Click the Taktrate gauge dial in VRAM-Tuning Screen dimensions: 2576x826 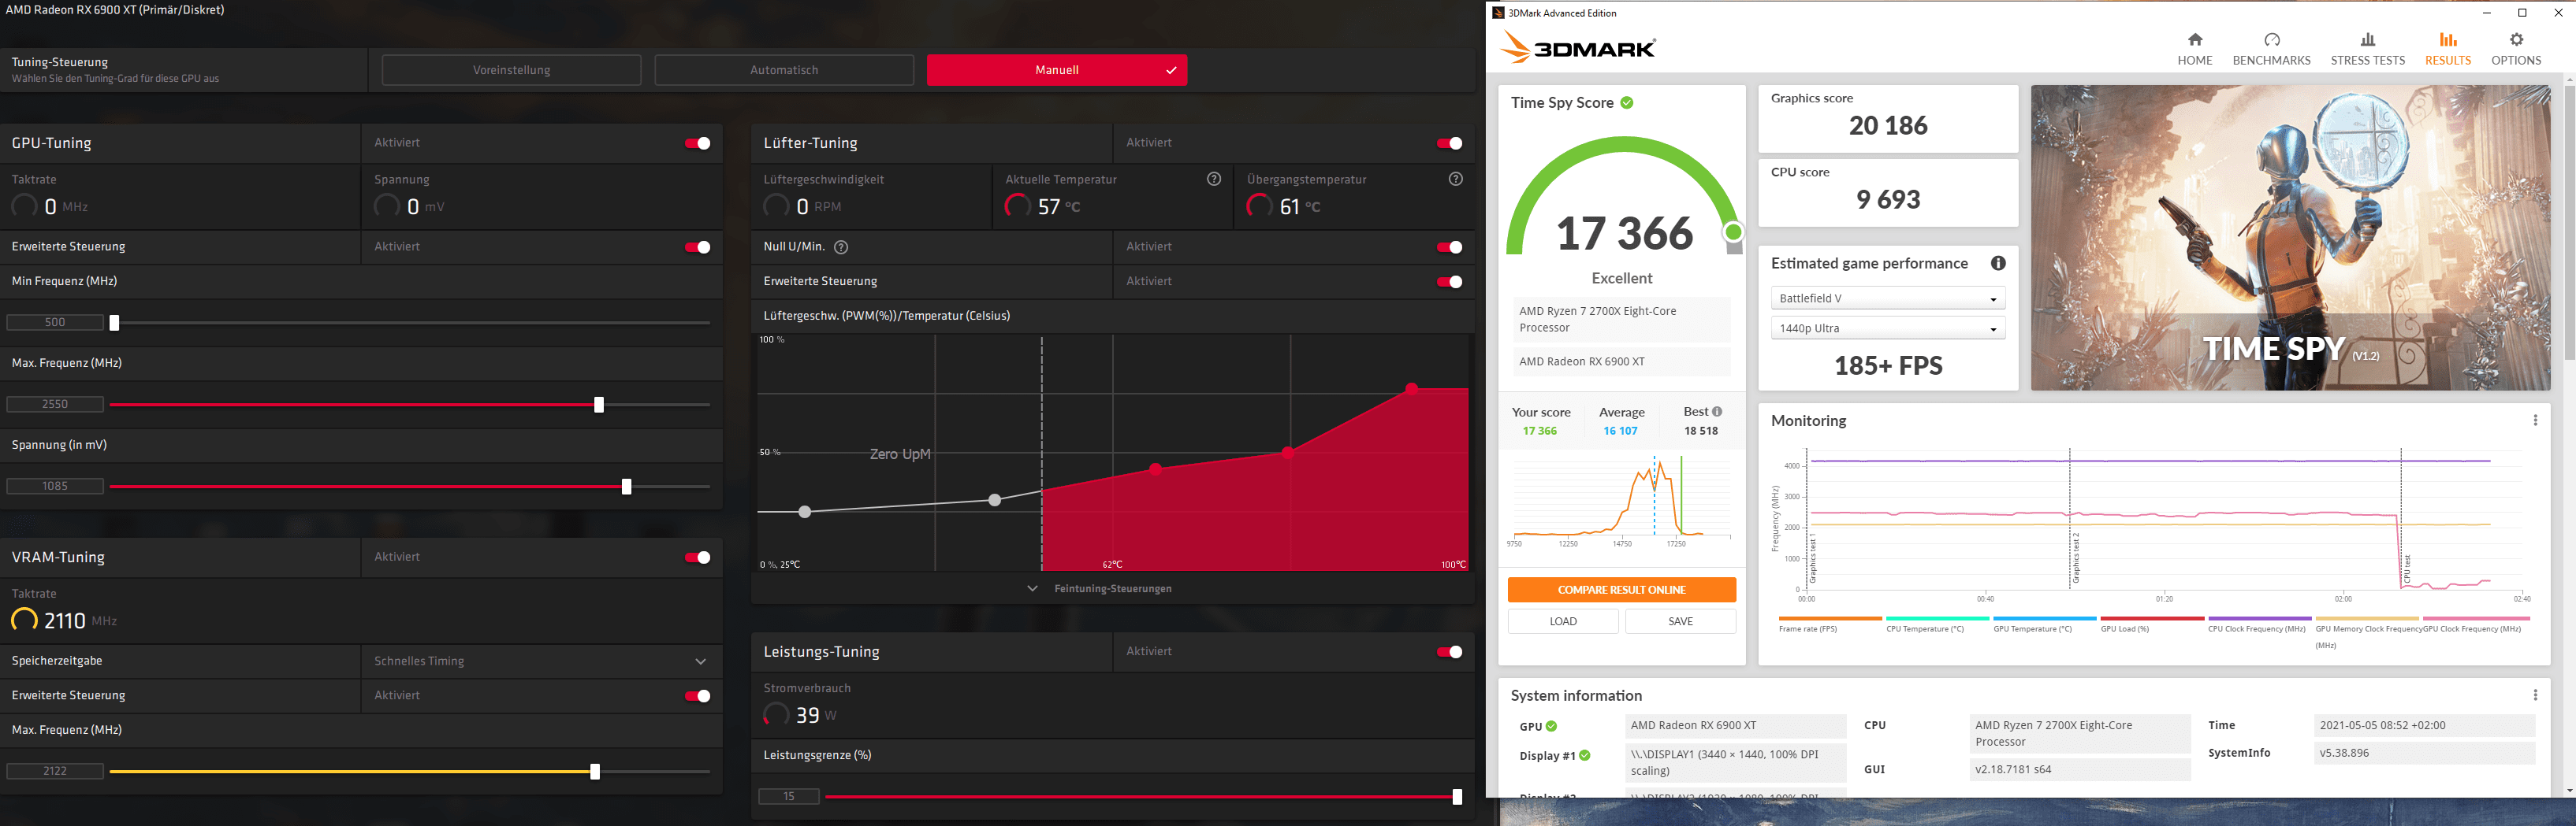[24, 620]
